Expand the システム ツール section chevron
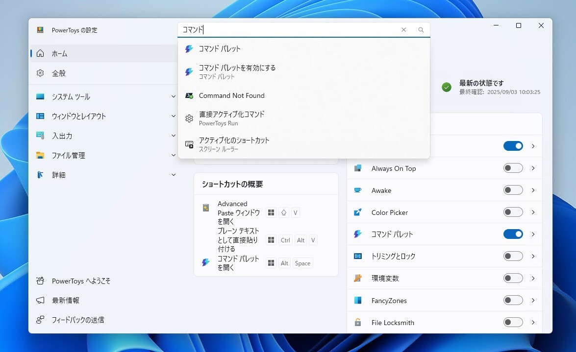Screen dimensions: 576x352 174,96
